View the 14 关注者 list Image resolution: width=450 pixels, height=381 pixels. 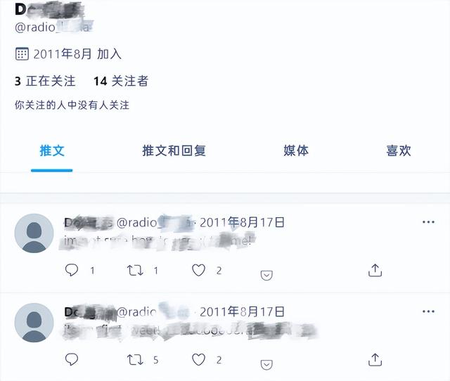[x=121, y=82]
